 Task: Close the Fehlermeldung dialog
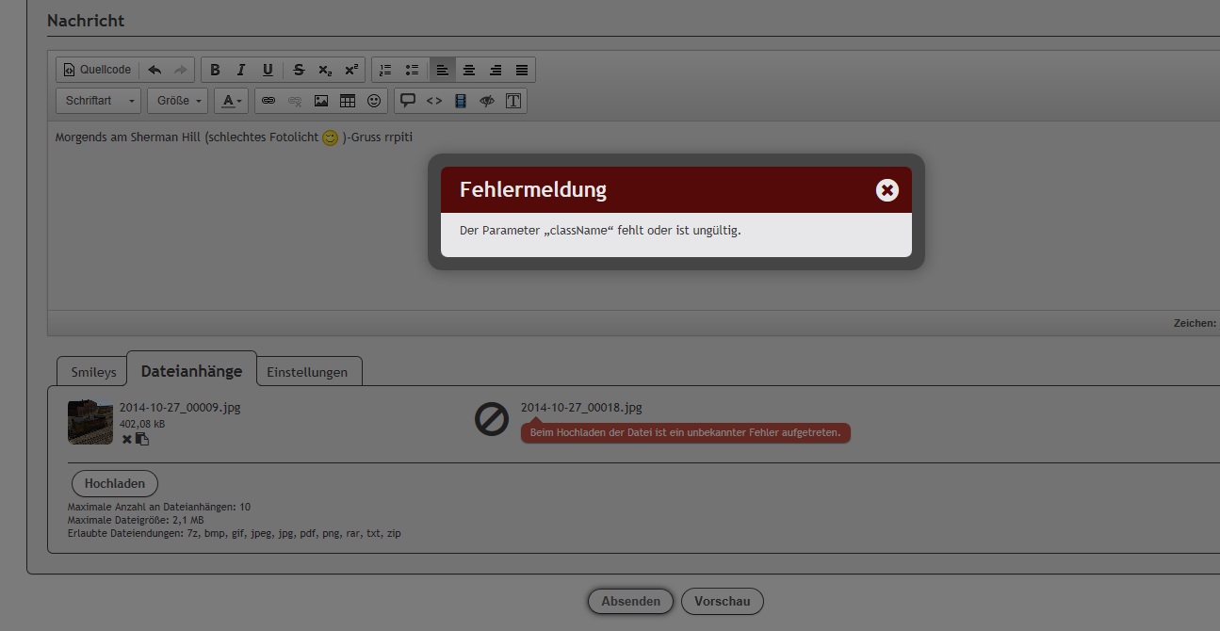(887, 190)
